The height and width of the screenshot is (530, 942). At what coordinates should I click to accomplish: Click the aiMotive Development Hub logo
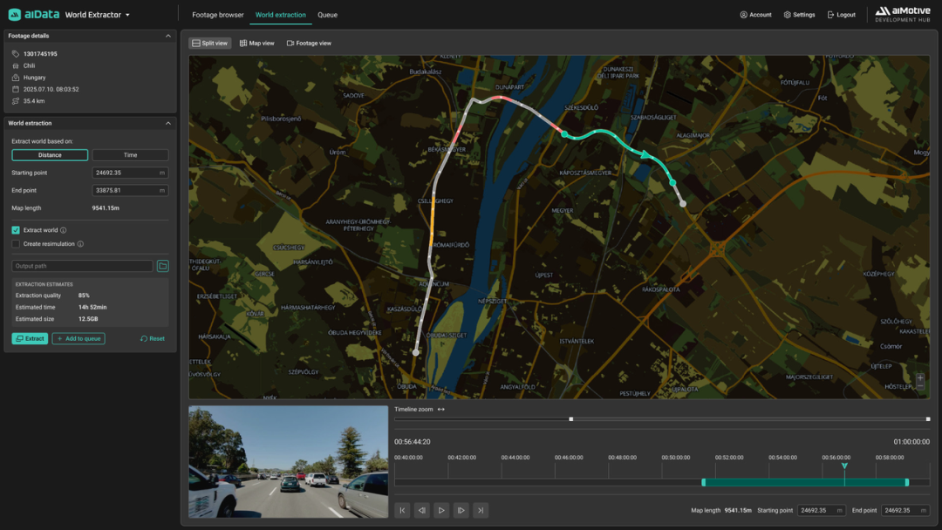(903, 15)
